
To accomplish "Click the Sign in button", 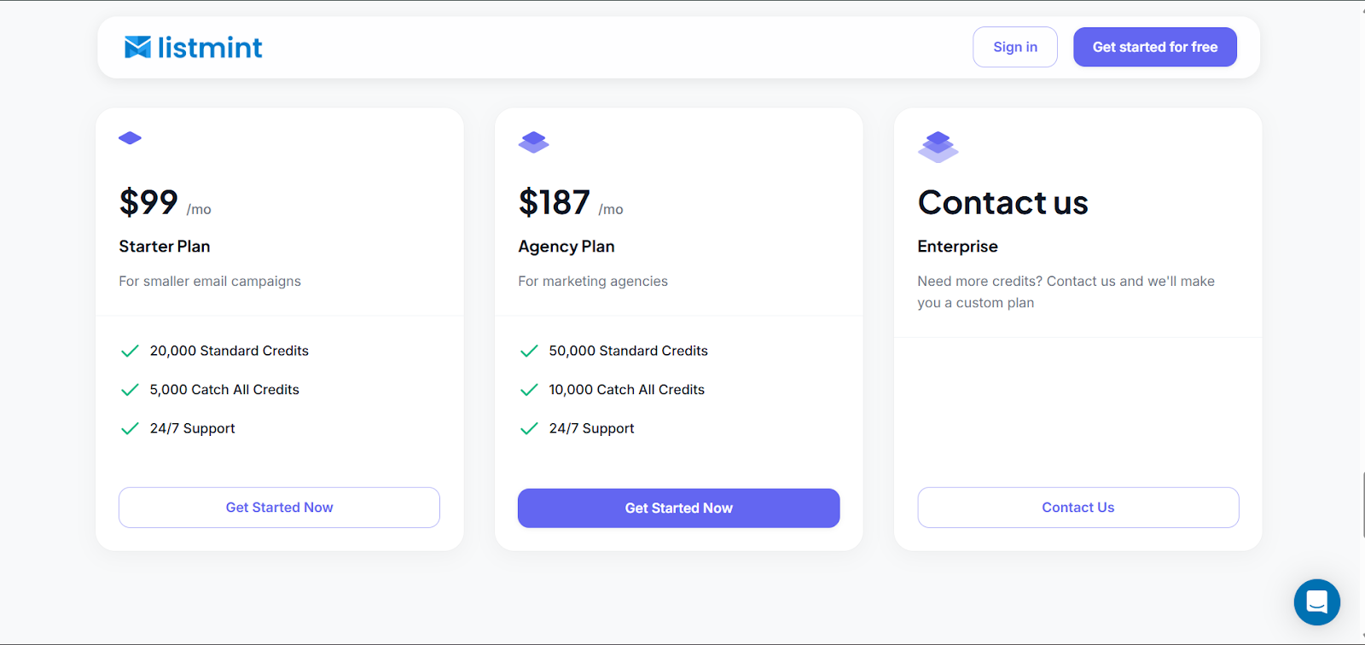I will point(1014,47).
